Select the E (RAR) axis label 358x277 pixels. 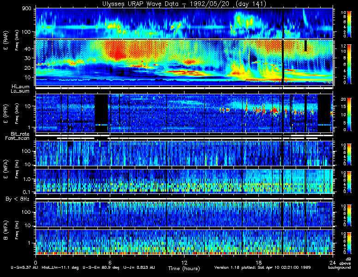[x=6, y=40]
